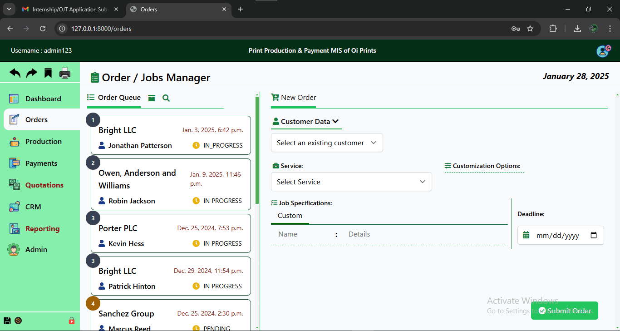
Task: Open the archive box icon tab
Action: pos(152,98)
